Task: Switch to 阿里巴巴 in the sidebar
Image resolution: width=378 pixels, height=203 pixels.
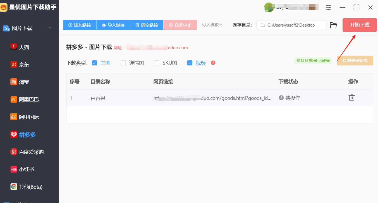Action: (x=30, y=99)
